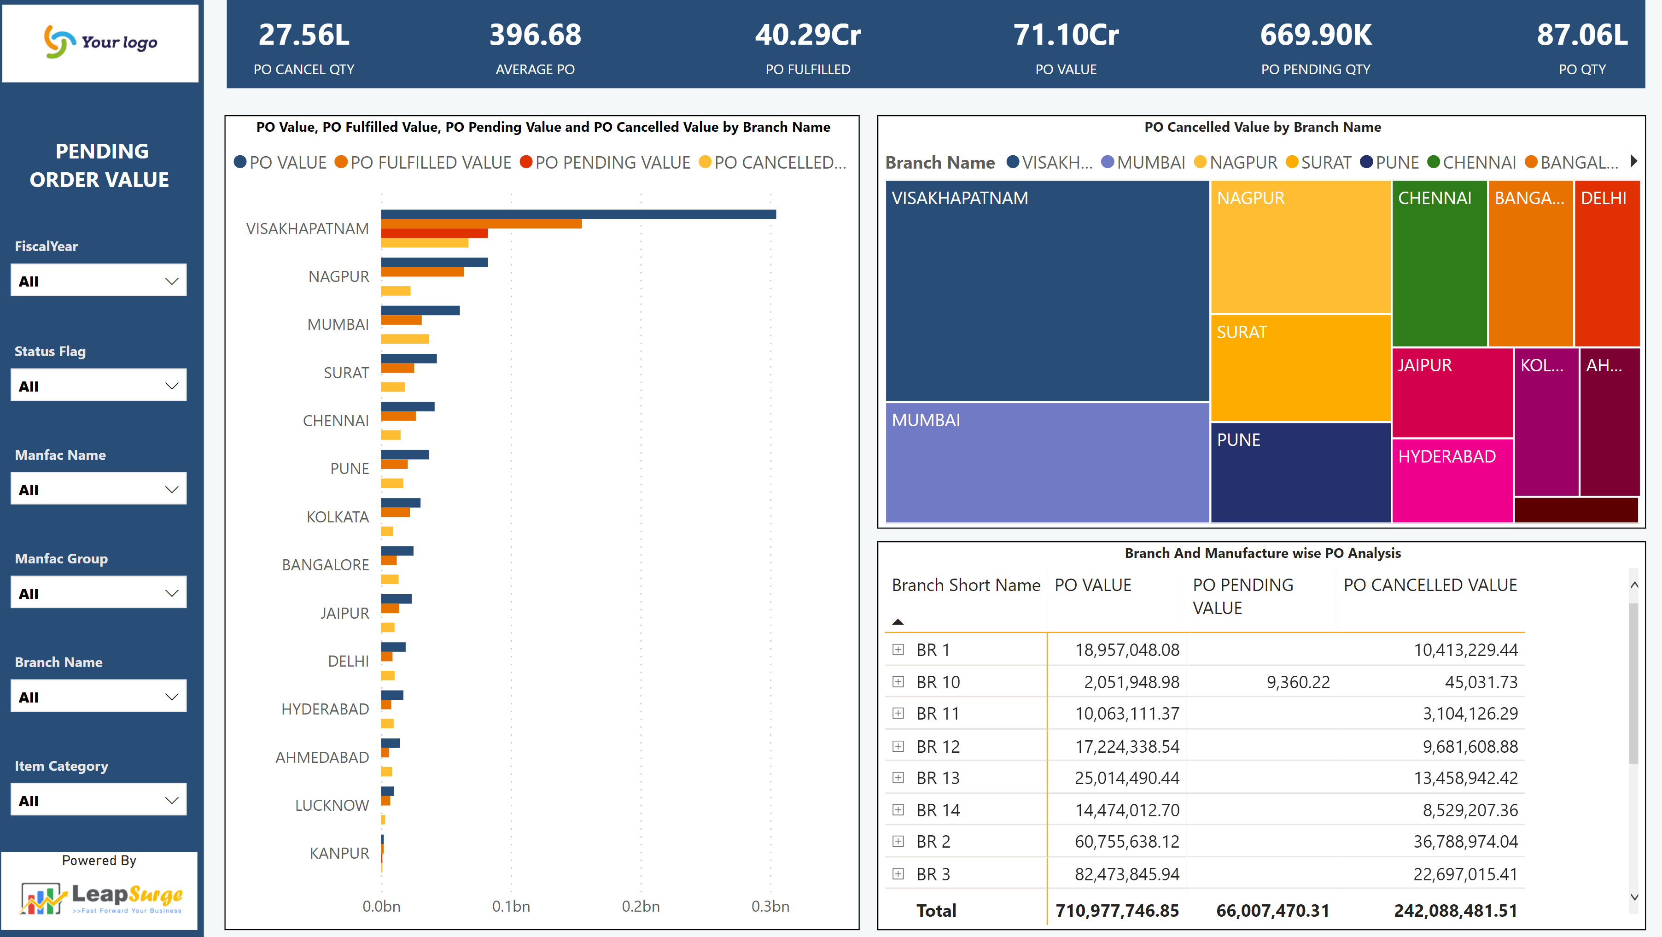Expand the BR 1 row plus icon
Viewport: 1662px width, 937px height.
pyautogui.click(x=898, y=650)
